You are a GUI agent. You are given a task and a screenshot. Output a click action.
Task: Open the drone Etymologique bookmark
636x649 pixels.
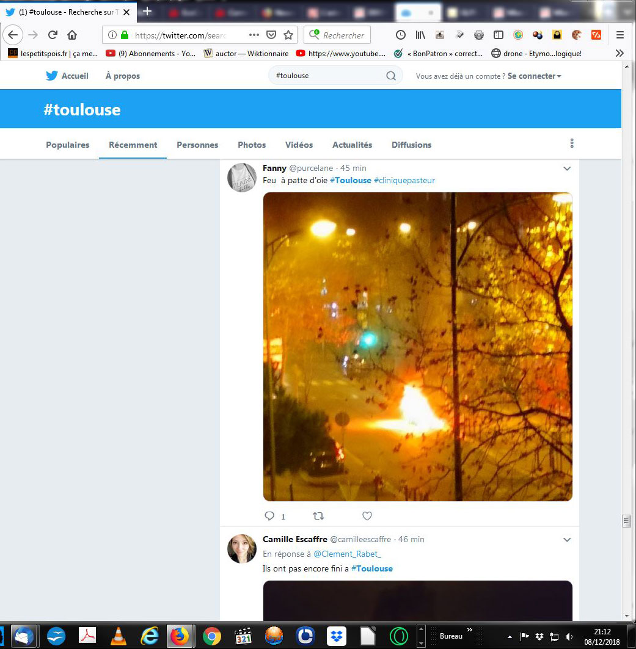536,53
